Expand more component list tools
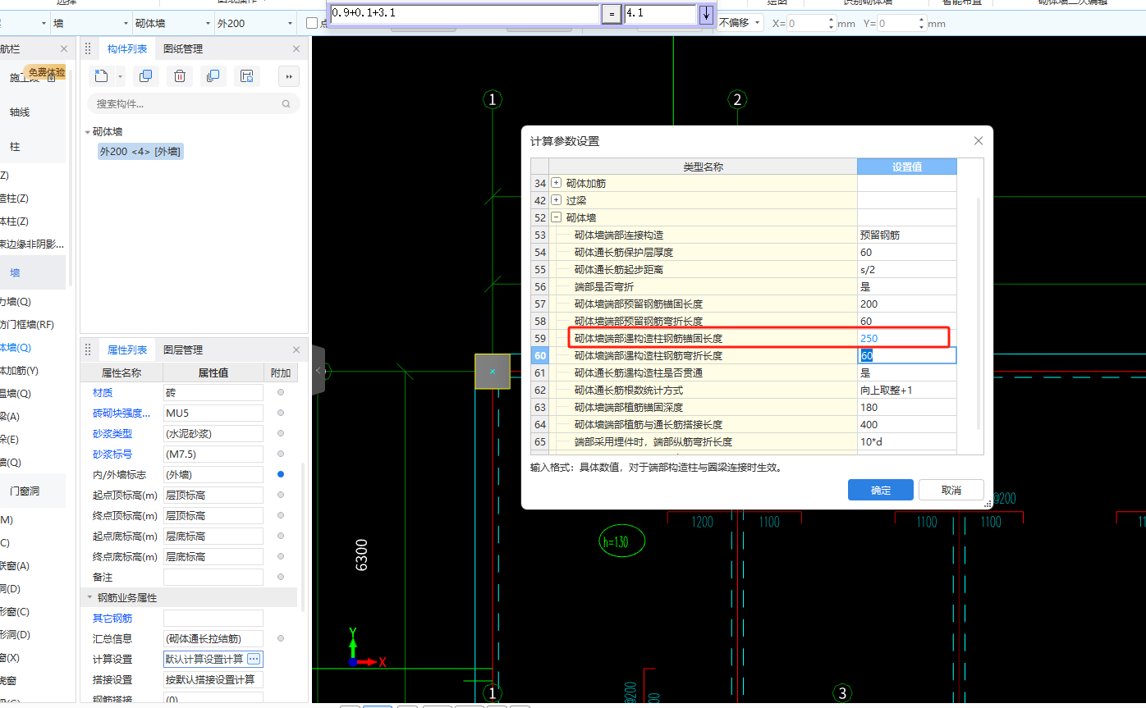Screen dimensions: 1146x708 tap(289, 76)
